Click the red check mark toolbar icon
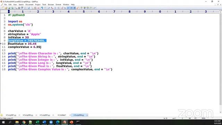This screenshot has height=125, width=222. pyautogui.click(x=77, y=8)
